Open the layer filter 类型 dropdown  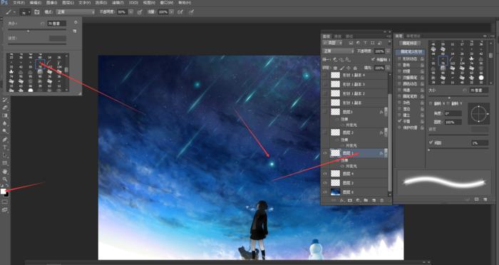click(333, 43)
